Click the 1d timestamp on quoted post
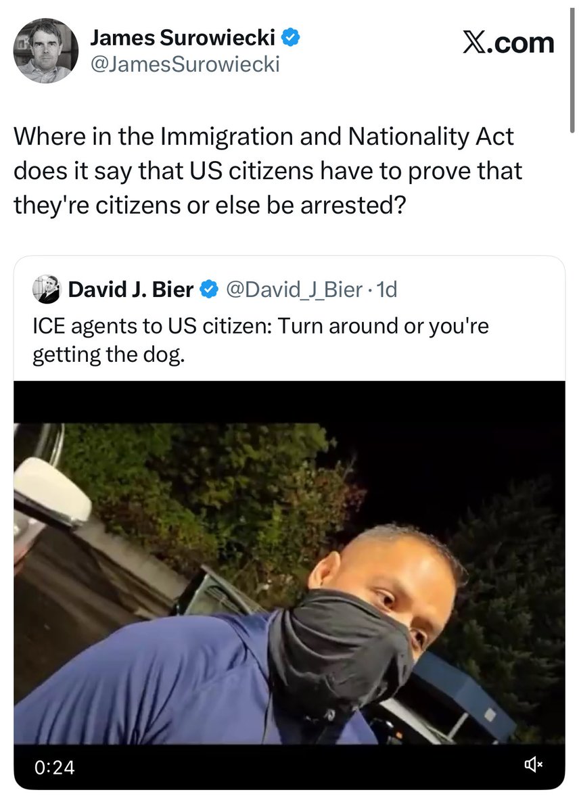Screen dimensions: 579x811 tap(386, 289)
